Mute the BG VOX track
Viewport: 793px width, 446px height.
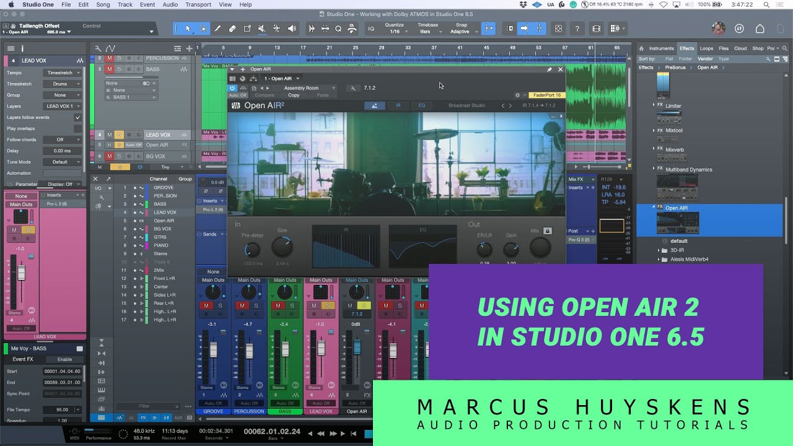(109, 156)
